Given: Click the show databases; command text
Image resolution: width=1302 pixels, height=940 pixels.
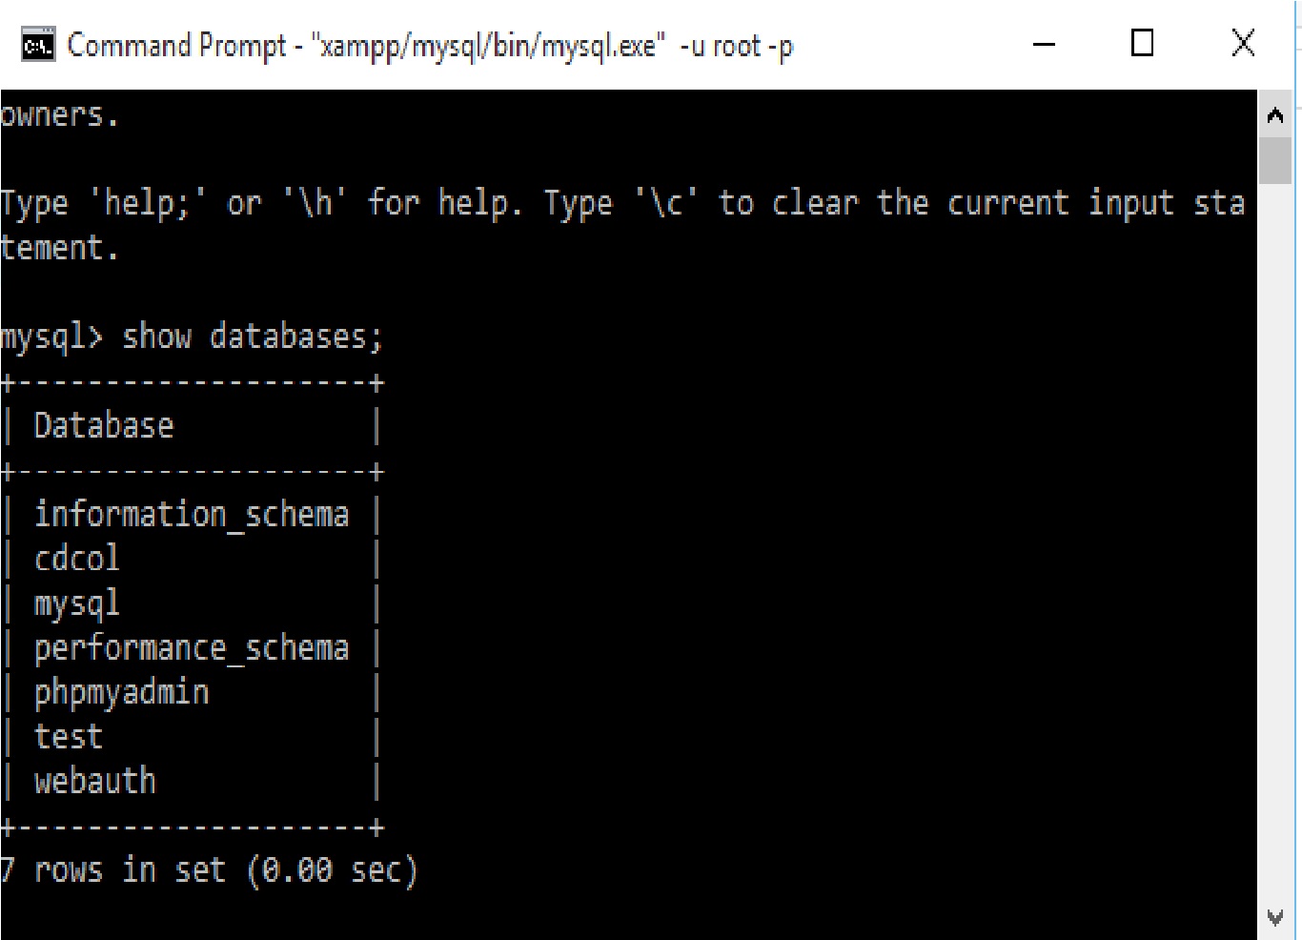Looking at the screenshot, I should point(253,336).
